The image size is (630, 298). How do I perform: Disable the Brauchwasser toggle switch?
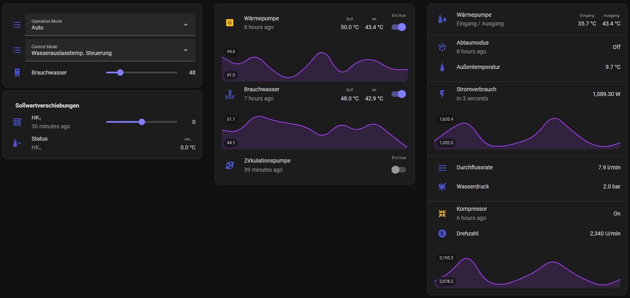[x=398, y=94]
